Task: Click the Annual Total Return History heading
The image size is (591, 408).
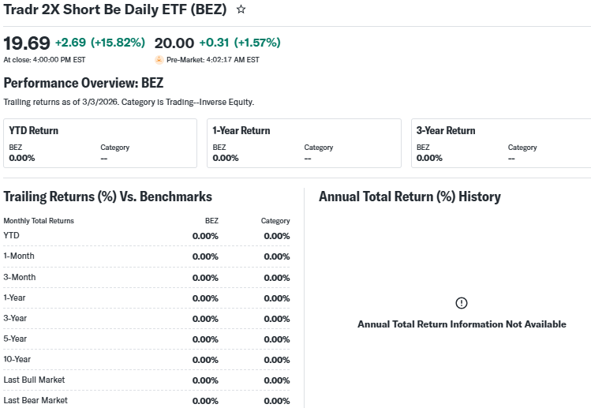Action: (x=410, y=197)
